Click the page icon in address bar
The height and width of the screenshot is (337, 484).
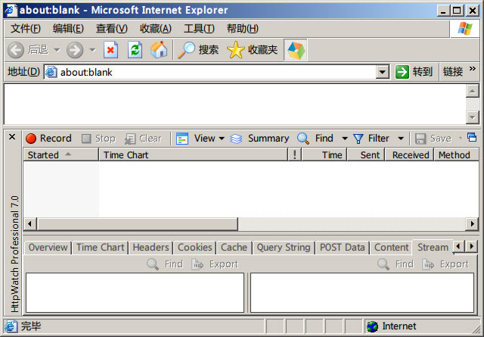(x=51, y=73)
